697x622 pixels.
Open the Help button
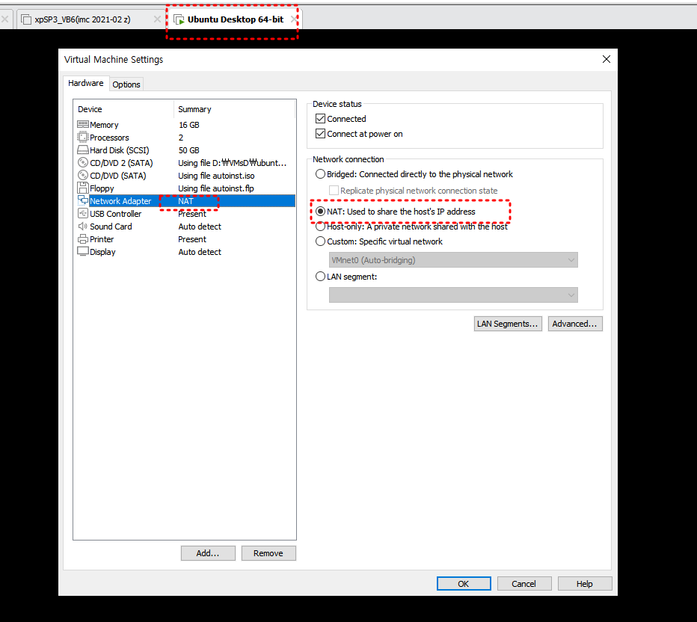[x=585, y=583]
